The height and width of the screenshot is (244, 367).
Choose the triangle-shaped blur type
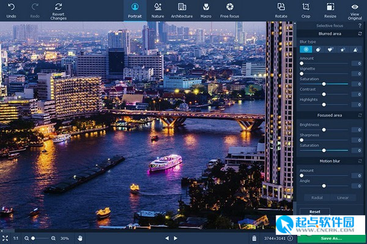tap(355, 50)
